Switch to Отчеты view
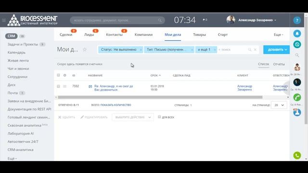This screenshot has width=308, height=173. [279, 64]
